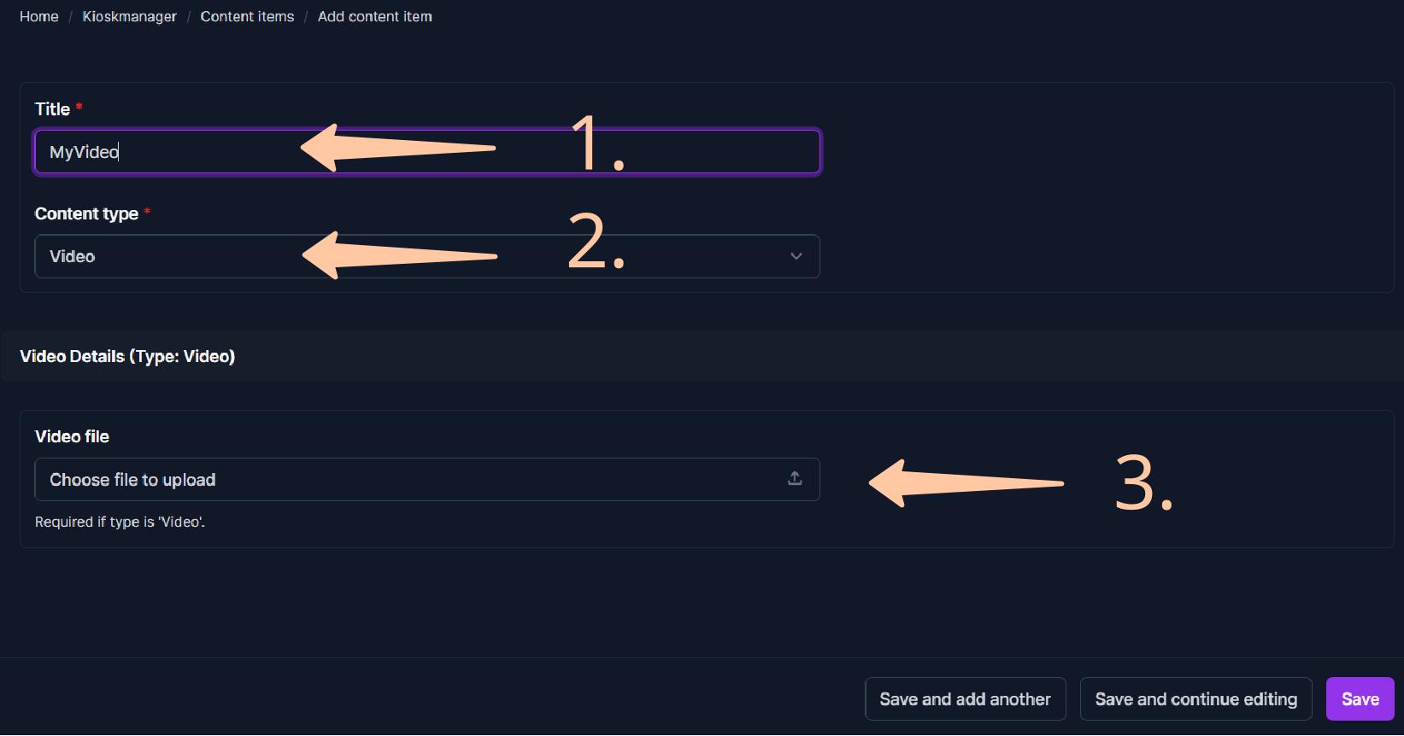Click the upload icon in Video file field
The height and width of the screenshot is (736, 1404).
pyautogui.click(x=795, y=479)
